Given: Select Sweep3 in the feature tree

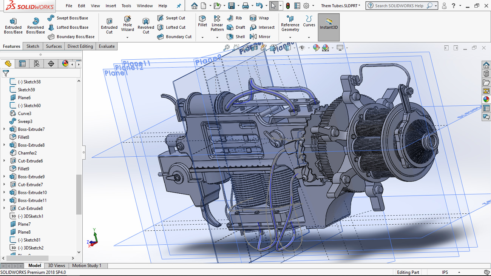Looking at the screenshot, I should point(21,121).
